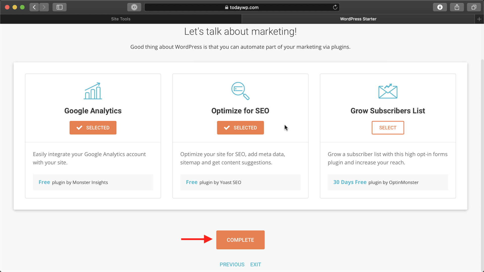Open the downloads icon in the toolbar
The width and height of the screenshot is (484, 272).
pos(440,7)
